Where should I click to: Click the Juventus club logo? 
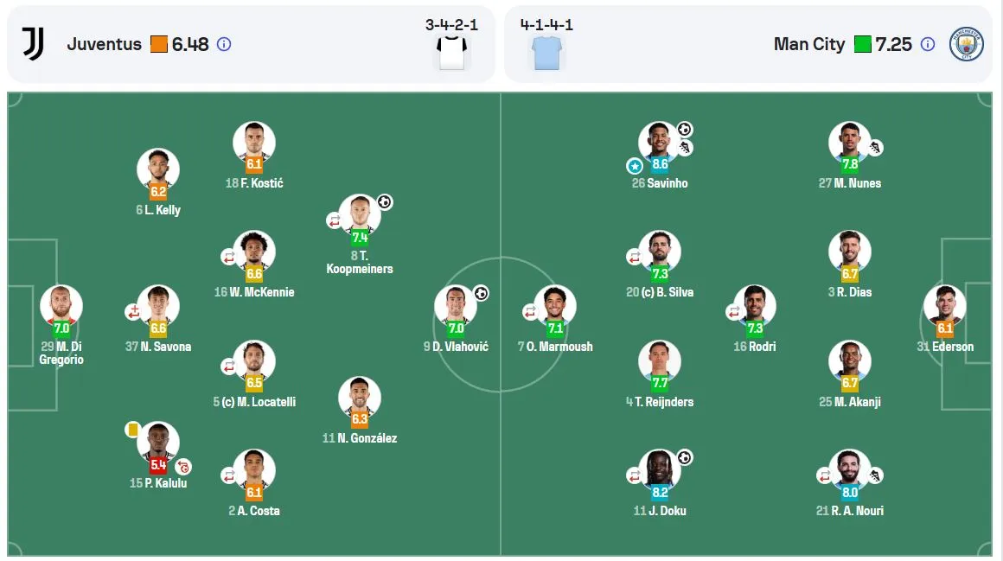coord(33,43)
